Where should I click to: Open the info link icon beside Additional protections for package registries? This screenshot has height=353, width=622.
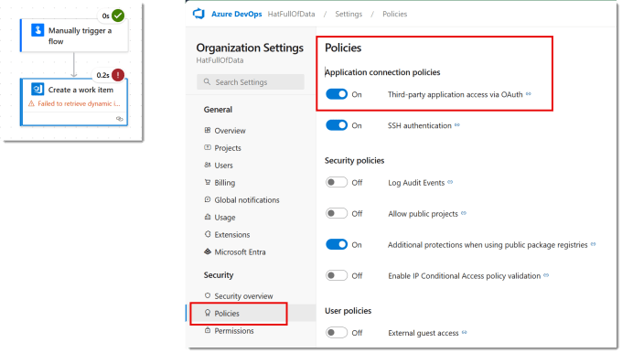593,244
